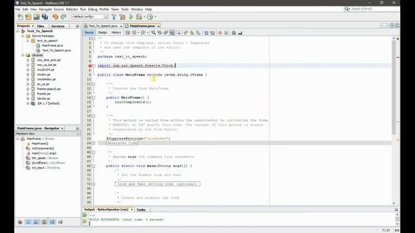Select initComponents() in Navigator
This screenshot has height=233, width=415.
tap(43, 148)
